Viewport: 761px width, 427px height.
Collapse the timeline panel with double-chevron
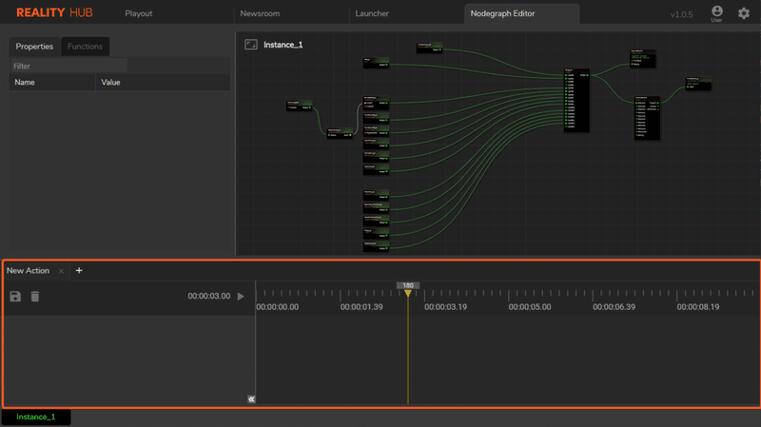(251, 399)
